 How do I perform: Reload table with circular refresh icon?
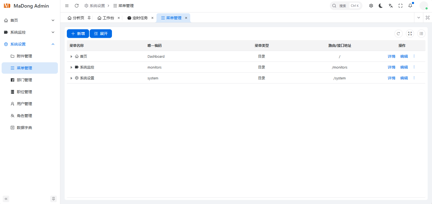398,34
